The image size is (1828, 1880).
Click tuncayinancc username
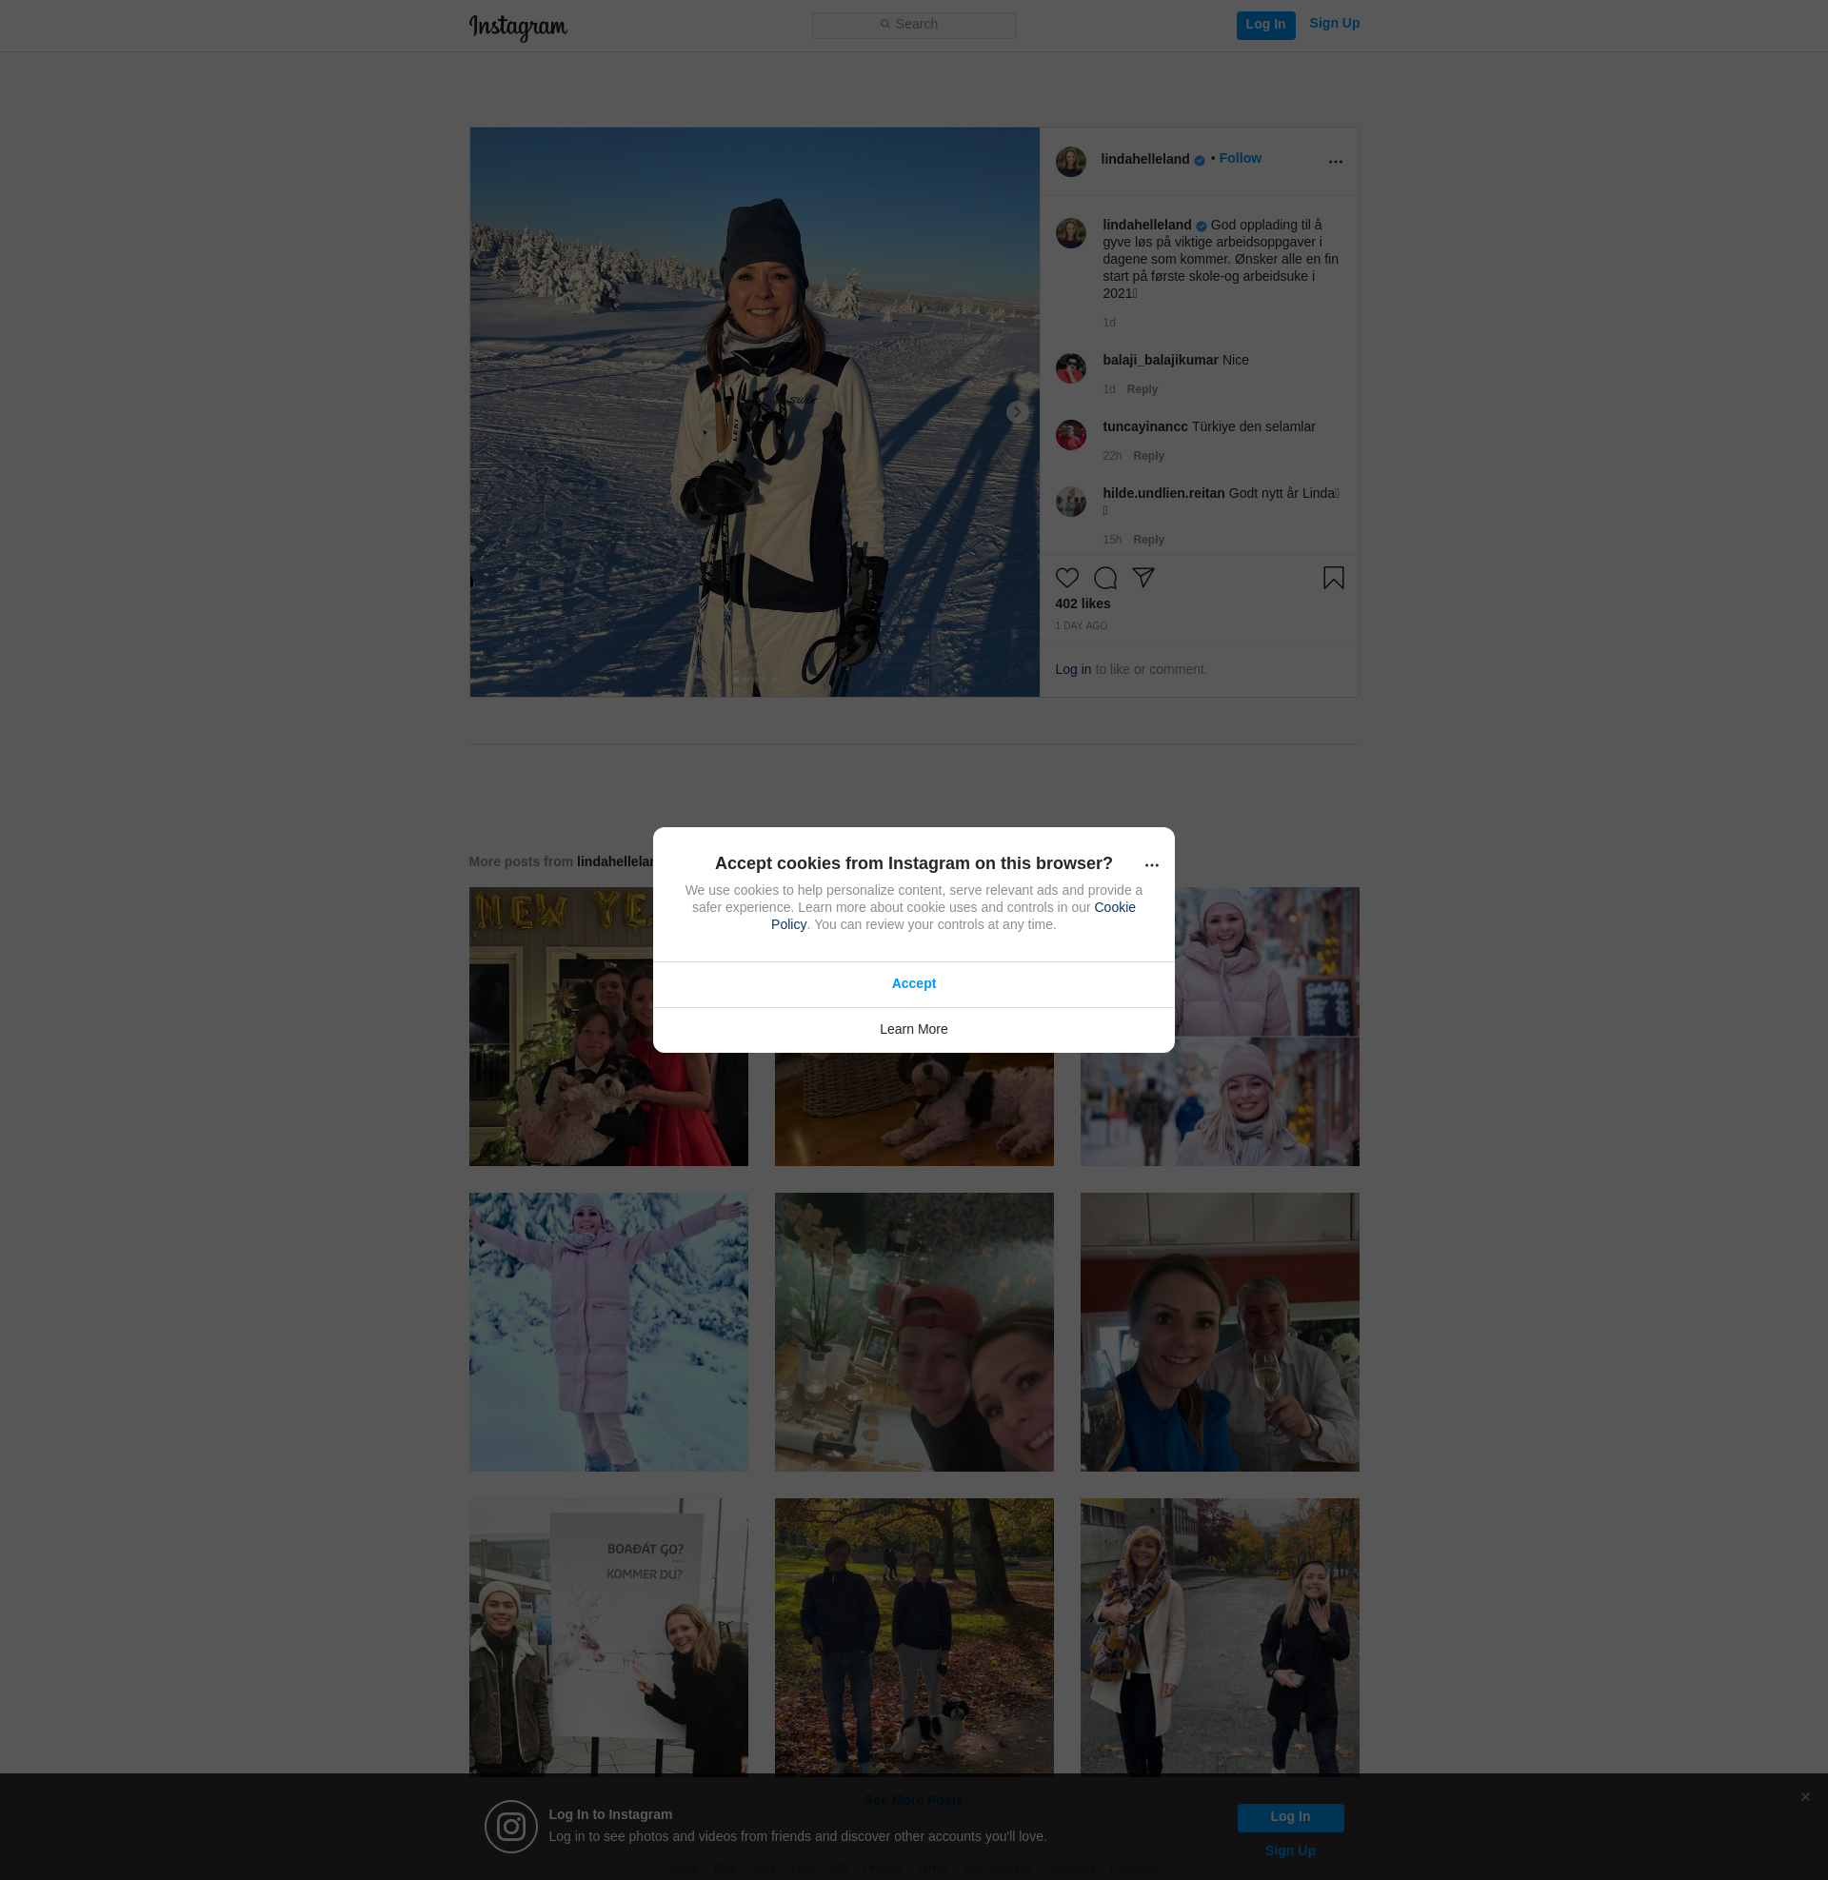[1144, 427]
